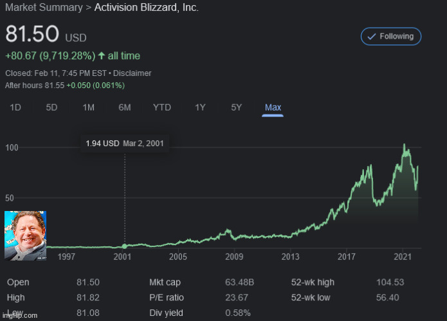Select the 1D time range tab
This screenshot has height=321, width=447.
[15, 107]
